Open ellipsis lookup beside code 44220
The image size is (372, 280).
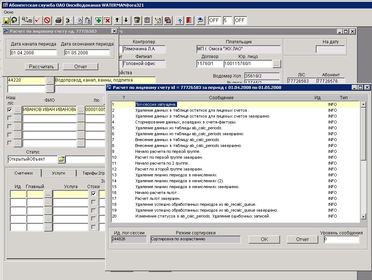coord(50,80)
